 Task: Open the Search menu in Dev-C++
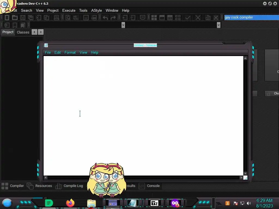click(x=26, y=11)
